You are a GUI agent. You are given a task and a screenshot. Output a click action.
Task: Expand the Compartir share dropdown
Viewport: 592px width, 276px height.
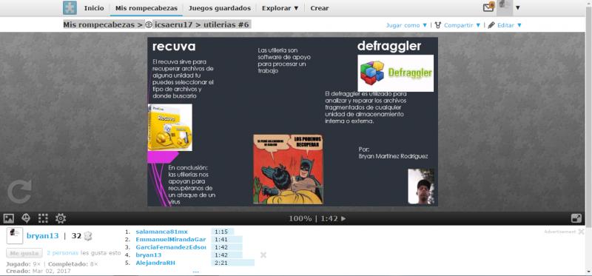point(458,25)
